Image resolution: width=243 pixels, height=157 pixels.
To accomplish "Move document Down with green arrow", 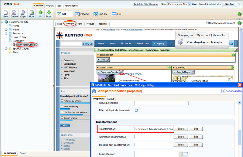I will [x=49, y=14].
